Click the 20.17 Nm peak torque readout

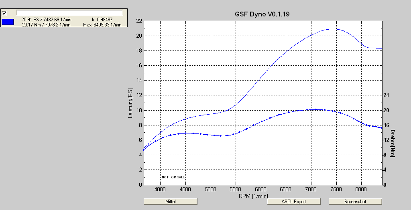click(x=46, y=25)
